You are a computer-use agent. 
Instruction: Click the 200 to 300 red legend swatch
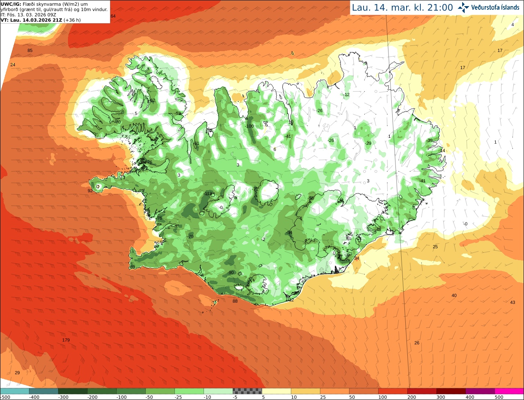[x=422, y=391]
